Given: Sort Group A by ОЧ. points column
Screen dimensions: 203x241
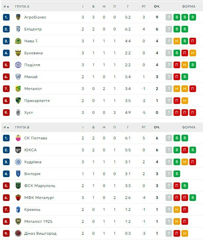Looking at the screenshot, I should click(x=157, y=6).
